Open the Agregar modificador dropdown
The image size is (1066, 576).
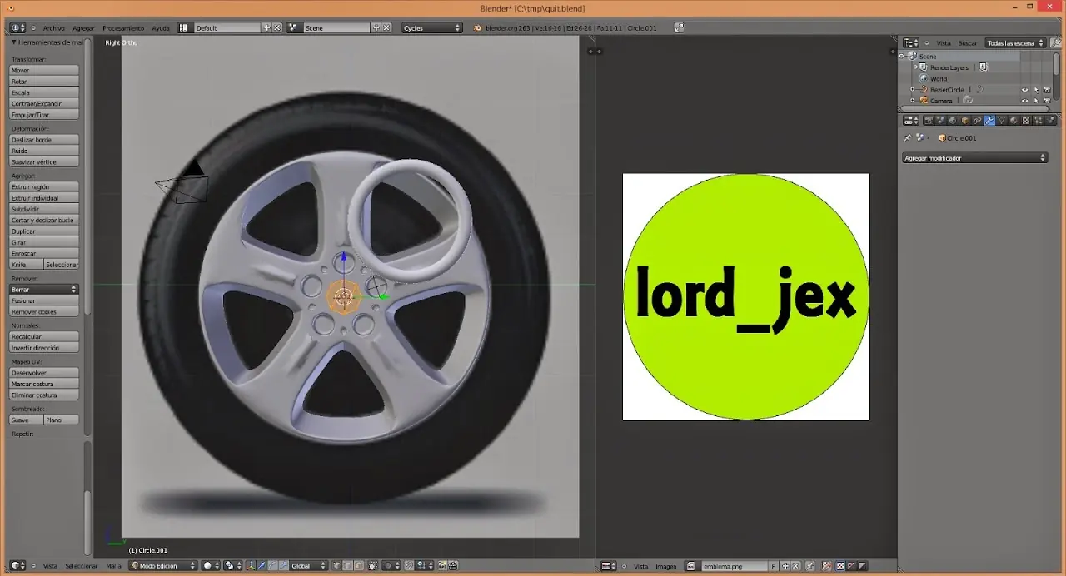point(974,157)
